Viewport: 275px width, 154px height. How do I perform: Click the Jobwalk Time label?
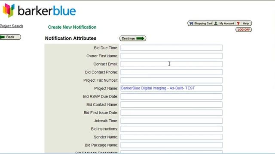click(106, 121)
